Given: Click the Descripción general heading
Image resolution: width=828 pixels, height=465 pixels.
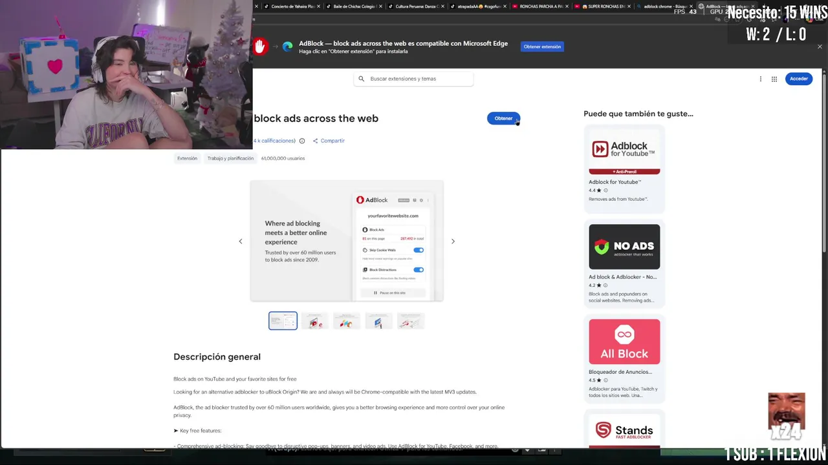Looking at the screenshot, I should coord(217,356).
